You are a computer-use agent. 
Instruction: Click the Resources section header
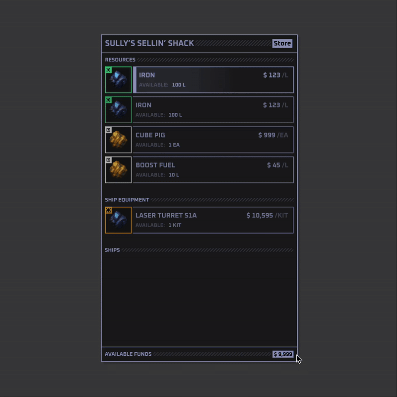[x=120, y=60]
